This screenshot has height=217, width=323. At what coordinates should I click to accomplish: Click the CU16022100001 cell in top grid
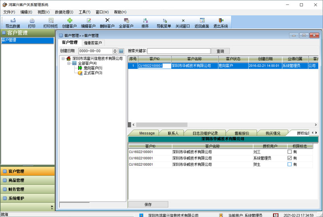click(154, 66)
